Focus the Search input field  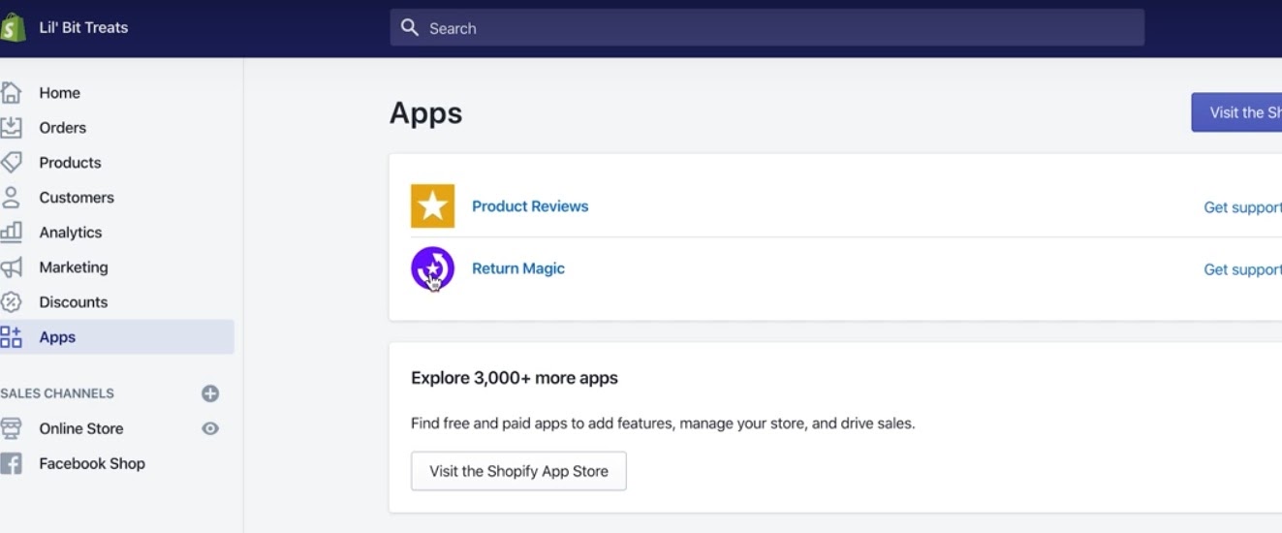(766, 28)
